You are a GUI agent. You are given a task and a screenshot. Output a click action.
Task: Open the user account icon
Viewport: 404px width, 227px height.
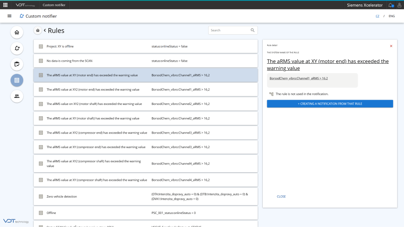(400, 5)
